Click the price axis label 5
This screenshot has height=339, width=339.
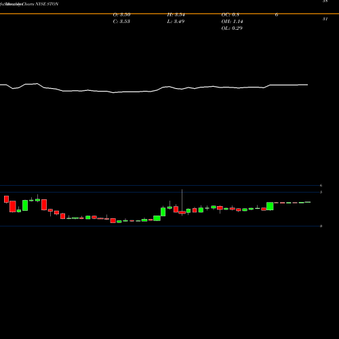[321, 192]
